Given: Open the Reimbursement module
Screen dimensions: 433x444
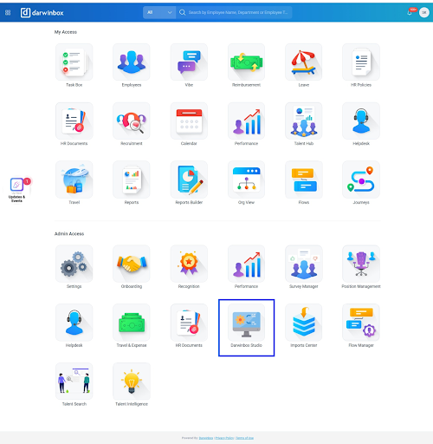Looking at the screenshot, I should 246,62.
